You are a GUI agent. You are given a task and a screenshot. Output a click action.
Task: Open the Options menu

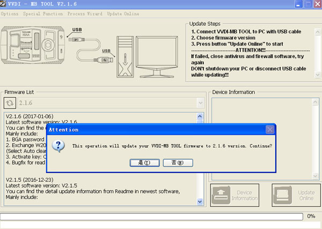click(x=10, y=14)
